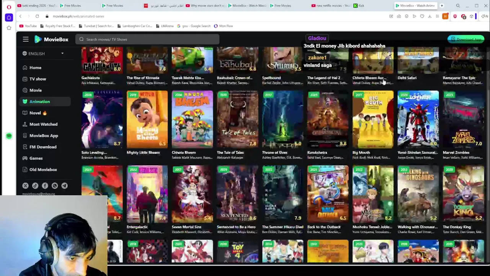Open Games in the sidebar
Image resolution: width=490 pixels, height=276 pixels.
point(36,158)
